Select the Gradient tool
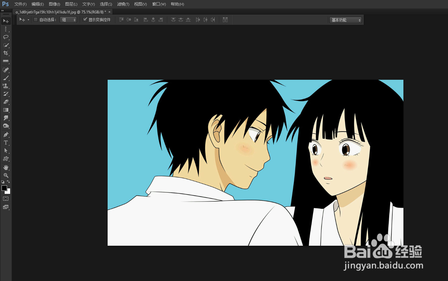Screen dimensions: 448x281 pos(6,110)
